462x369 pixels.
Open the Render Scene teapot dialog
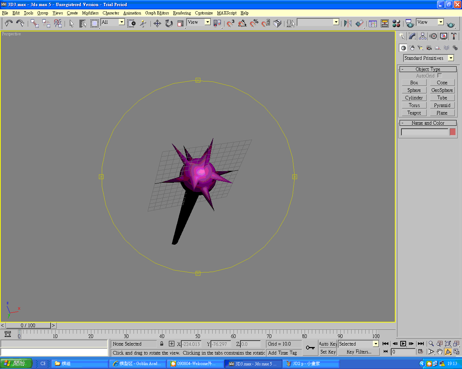coord(410,23)
